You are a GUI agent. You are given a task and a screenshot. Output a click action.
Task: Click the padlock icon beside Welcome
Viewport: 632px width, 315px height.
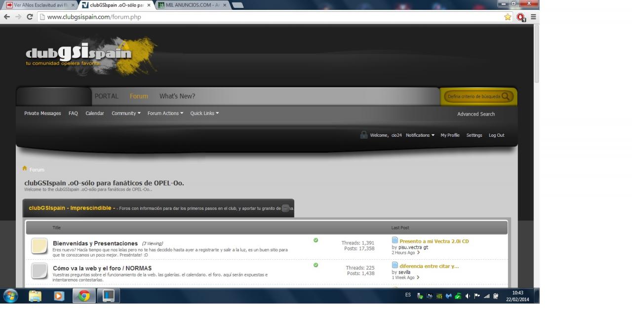pos(364,135)
